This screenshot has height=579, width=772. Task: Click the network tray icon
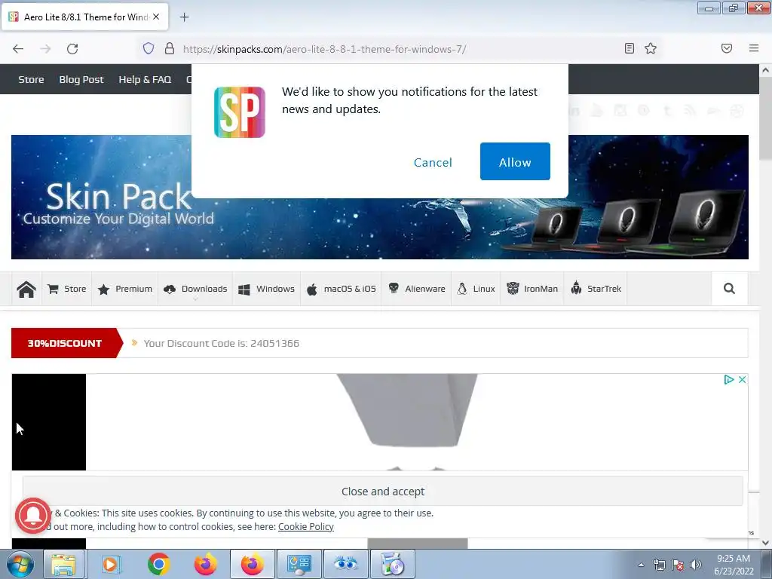click(x=659, y=565)
